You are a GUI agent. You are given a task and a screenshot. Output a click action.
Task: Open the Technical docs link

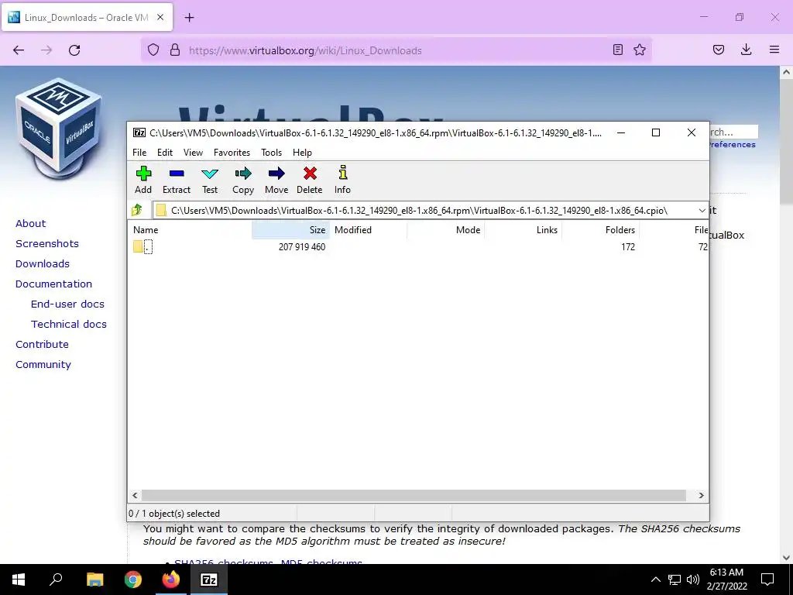pos(69,325)
